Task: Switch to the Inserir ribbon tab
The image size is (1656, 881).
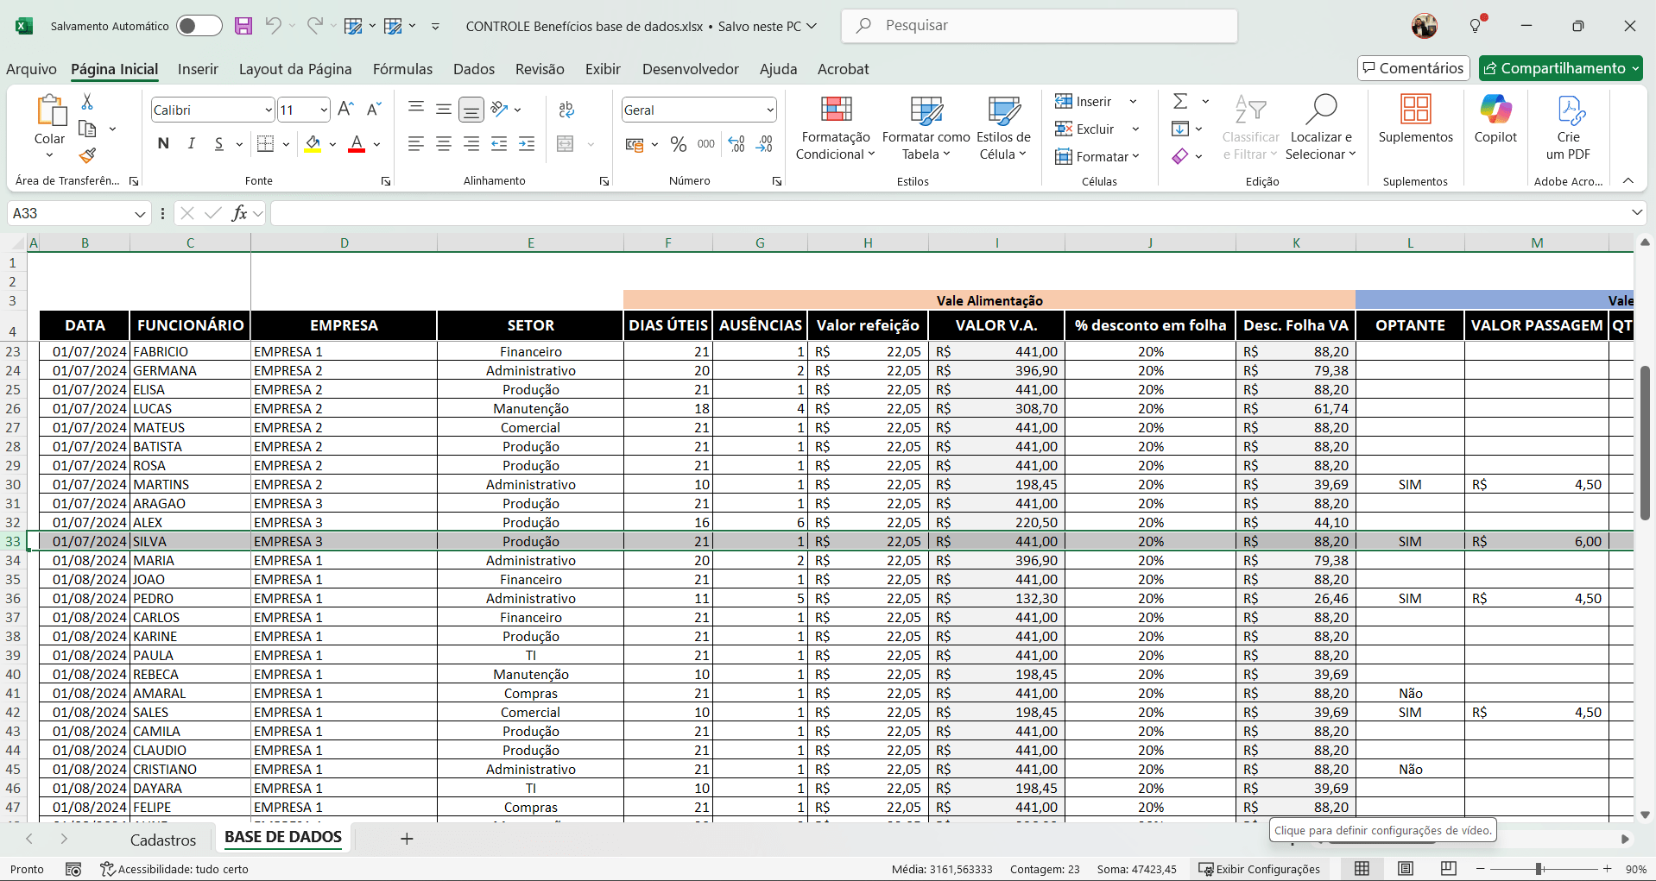Action: click(x=198, y=69)
